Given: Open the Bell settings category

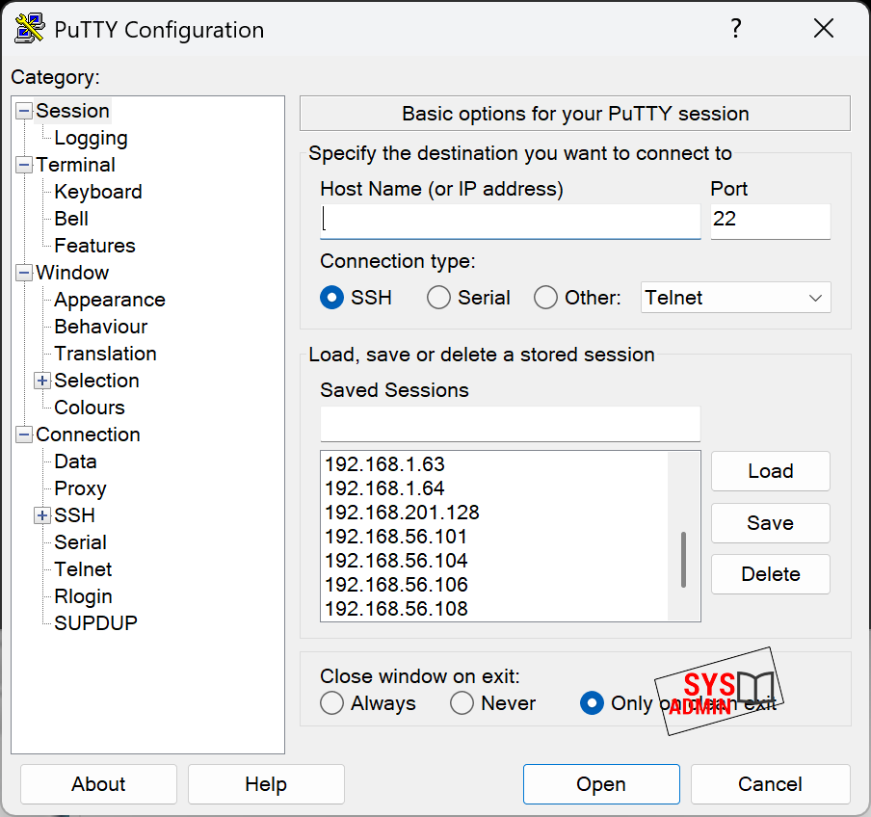Looking at the screenshot, I should coord(71,219).
